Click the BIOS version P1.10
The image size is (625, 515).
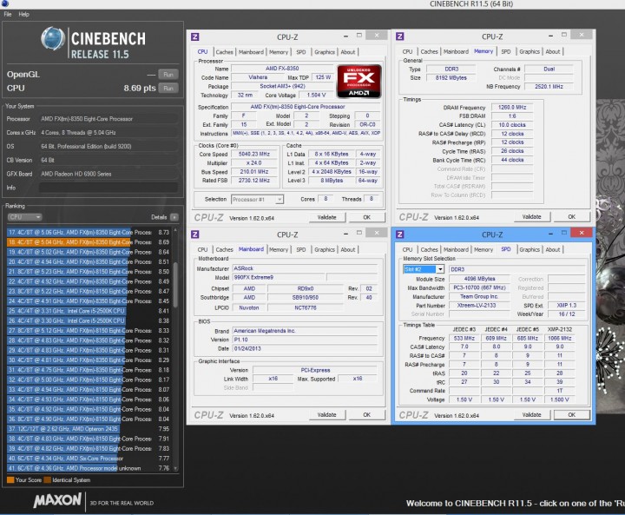(305, 340)
